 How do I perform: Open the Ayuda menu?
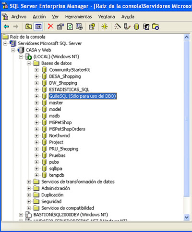pyautogui.click(x=128, y=17)
